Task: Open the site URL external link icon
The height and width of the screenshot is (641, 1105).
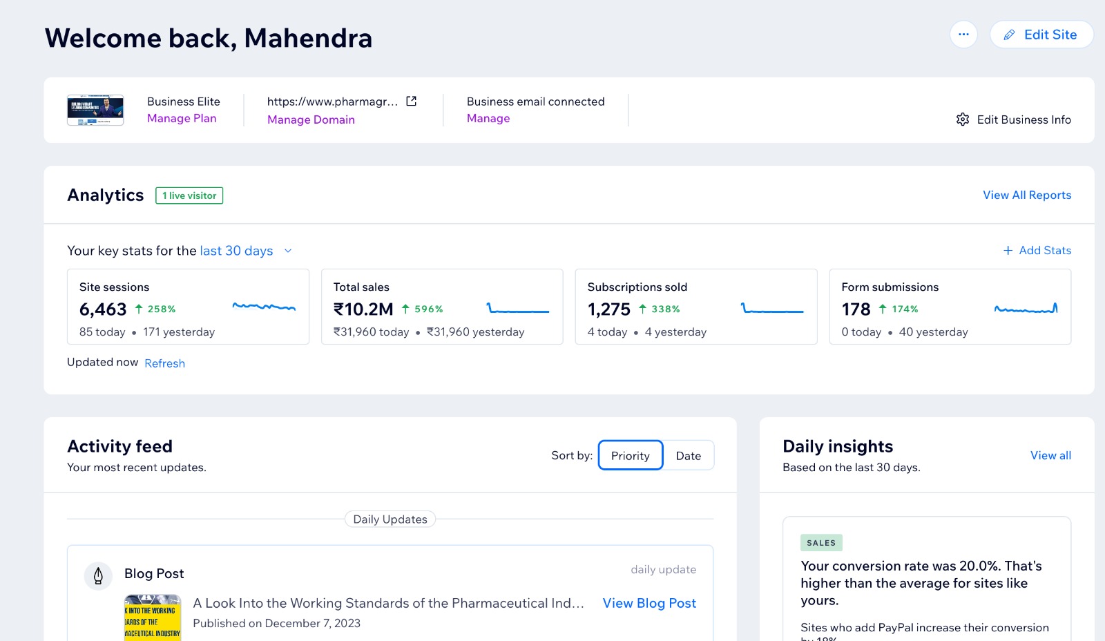Action: click(412, 102)
